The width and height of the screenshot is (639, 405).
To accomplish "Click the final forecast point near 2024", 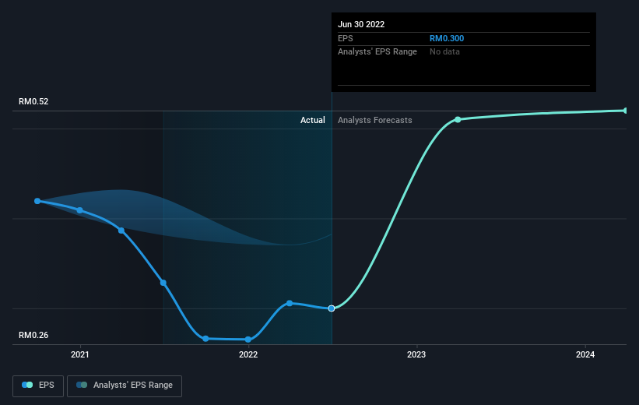I will tap(625, 111).
